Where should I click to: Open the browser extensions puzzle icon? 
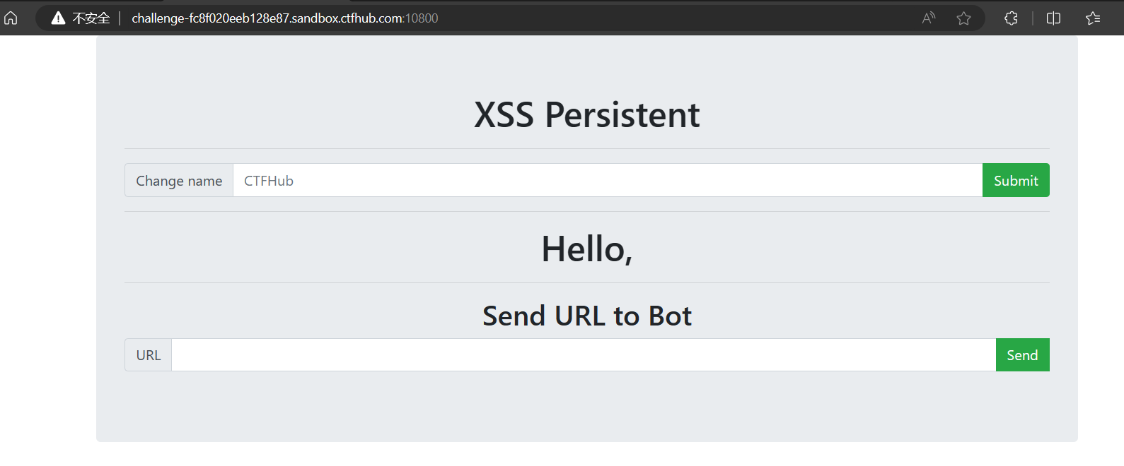click(x=1012, y=18)
